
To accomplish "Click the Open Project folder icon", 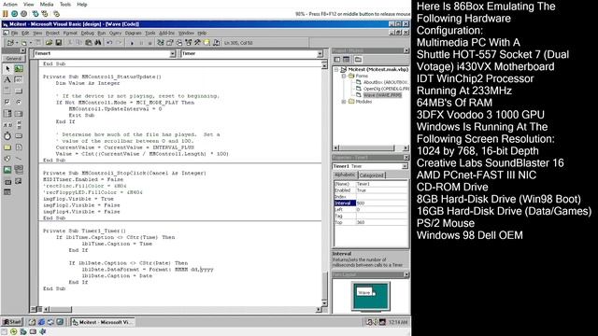I will 50,43.
